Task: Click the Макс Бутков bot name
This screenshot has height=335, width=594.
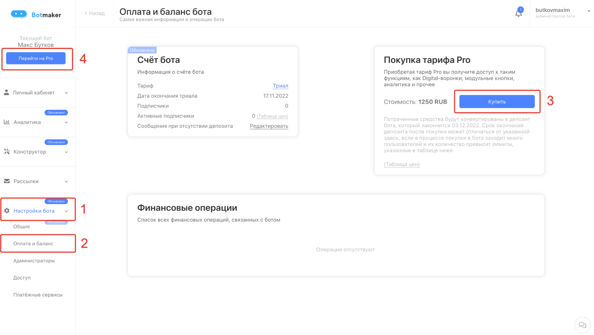Action: tap(36, 45)
